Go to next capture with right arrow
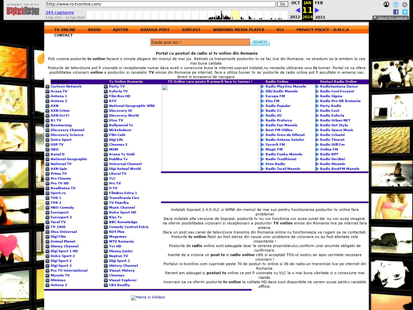 (x=317, y=10)
